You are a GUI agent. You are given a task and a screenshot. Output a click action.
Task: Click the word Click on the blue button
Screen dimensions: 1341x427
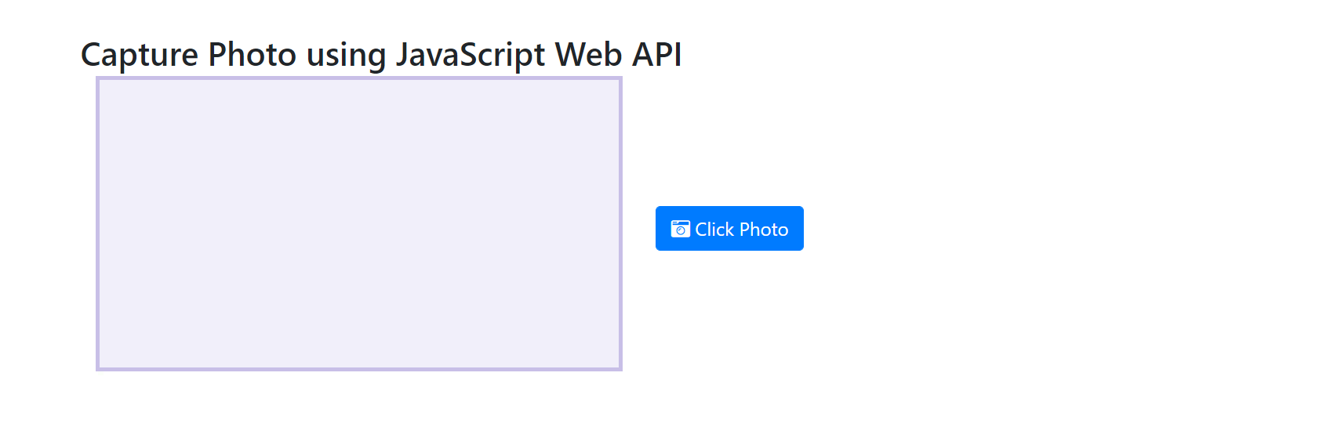(714, 230)
